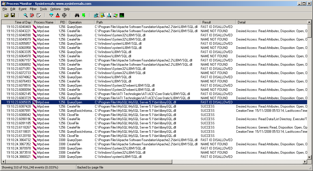This screenshot has width=313, height=171.
Task: Click the httpd.exe icon in row 19:10:23.6087428
Action: point(35,106)
